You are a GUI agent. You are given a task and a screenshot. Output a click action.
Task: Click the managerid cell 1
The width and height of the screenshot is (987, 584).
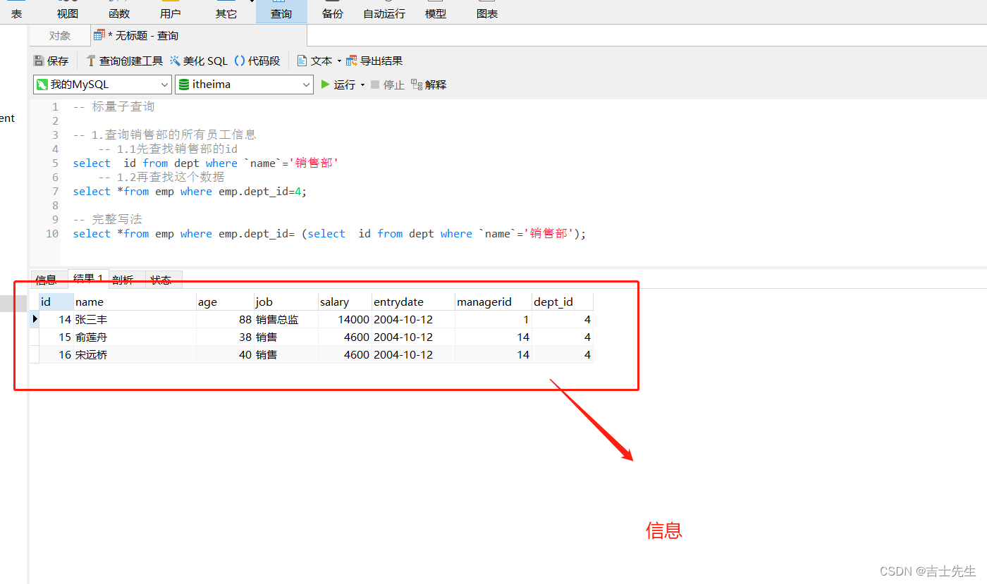493,319
